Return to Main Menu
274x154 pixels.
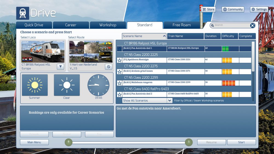(x=34, y=142)
